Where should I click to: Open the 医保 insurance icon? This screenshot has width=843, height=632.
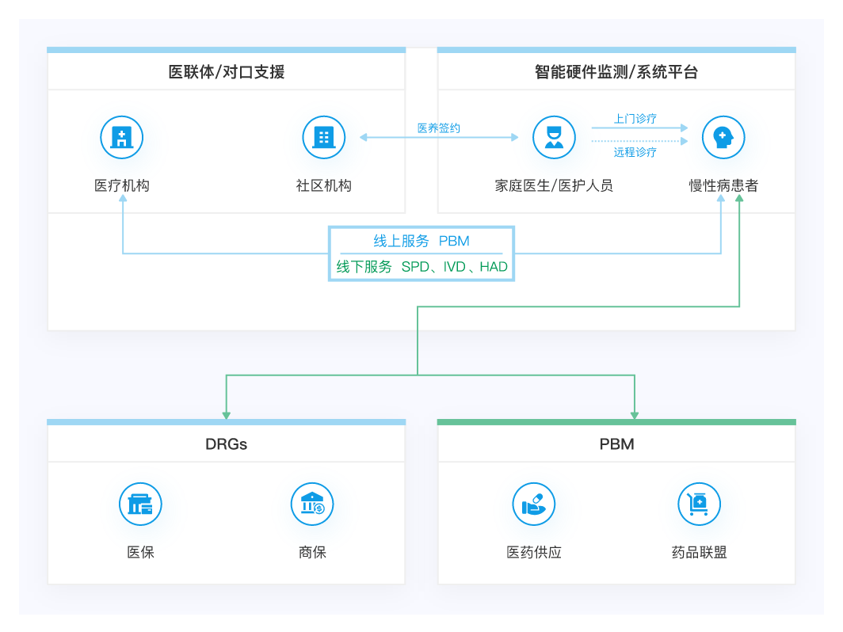coord(140,504)
